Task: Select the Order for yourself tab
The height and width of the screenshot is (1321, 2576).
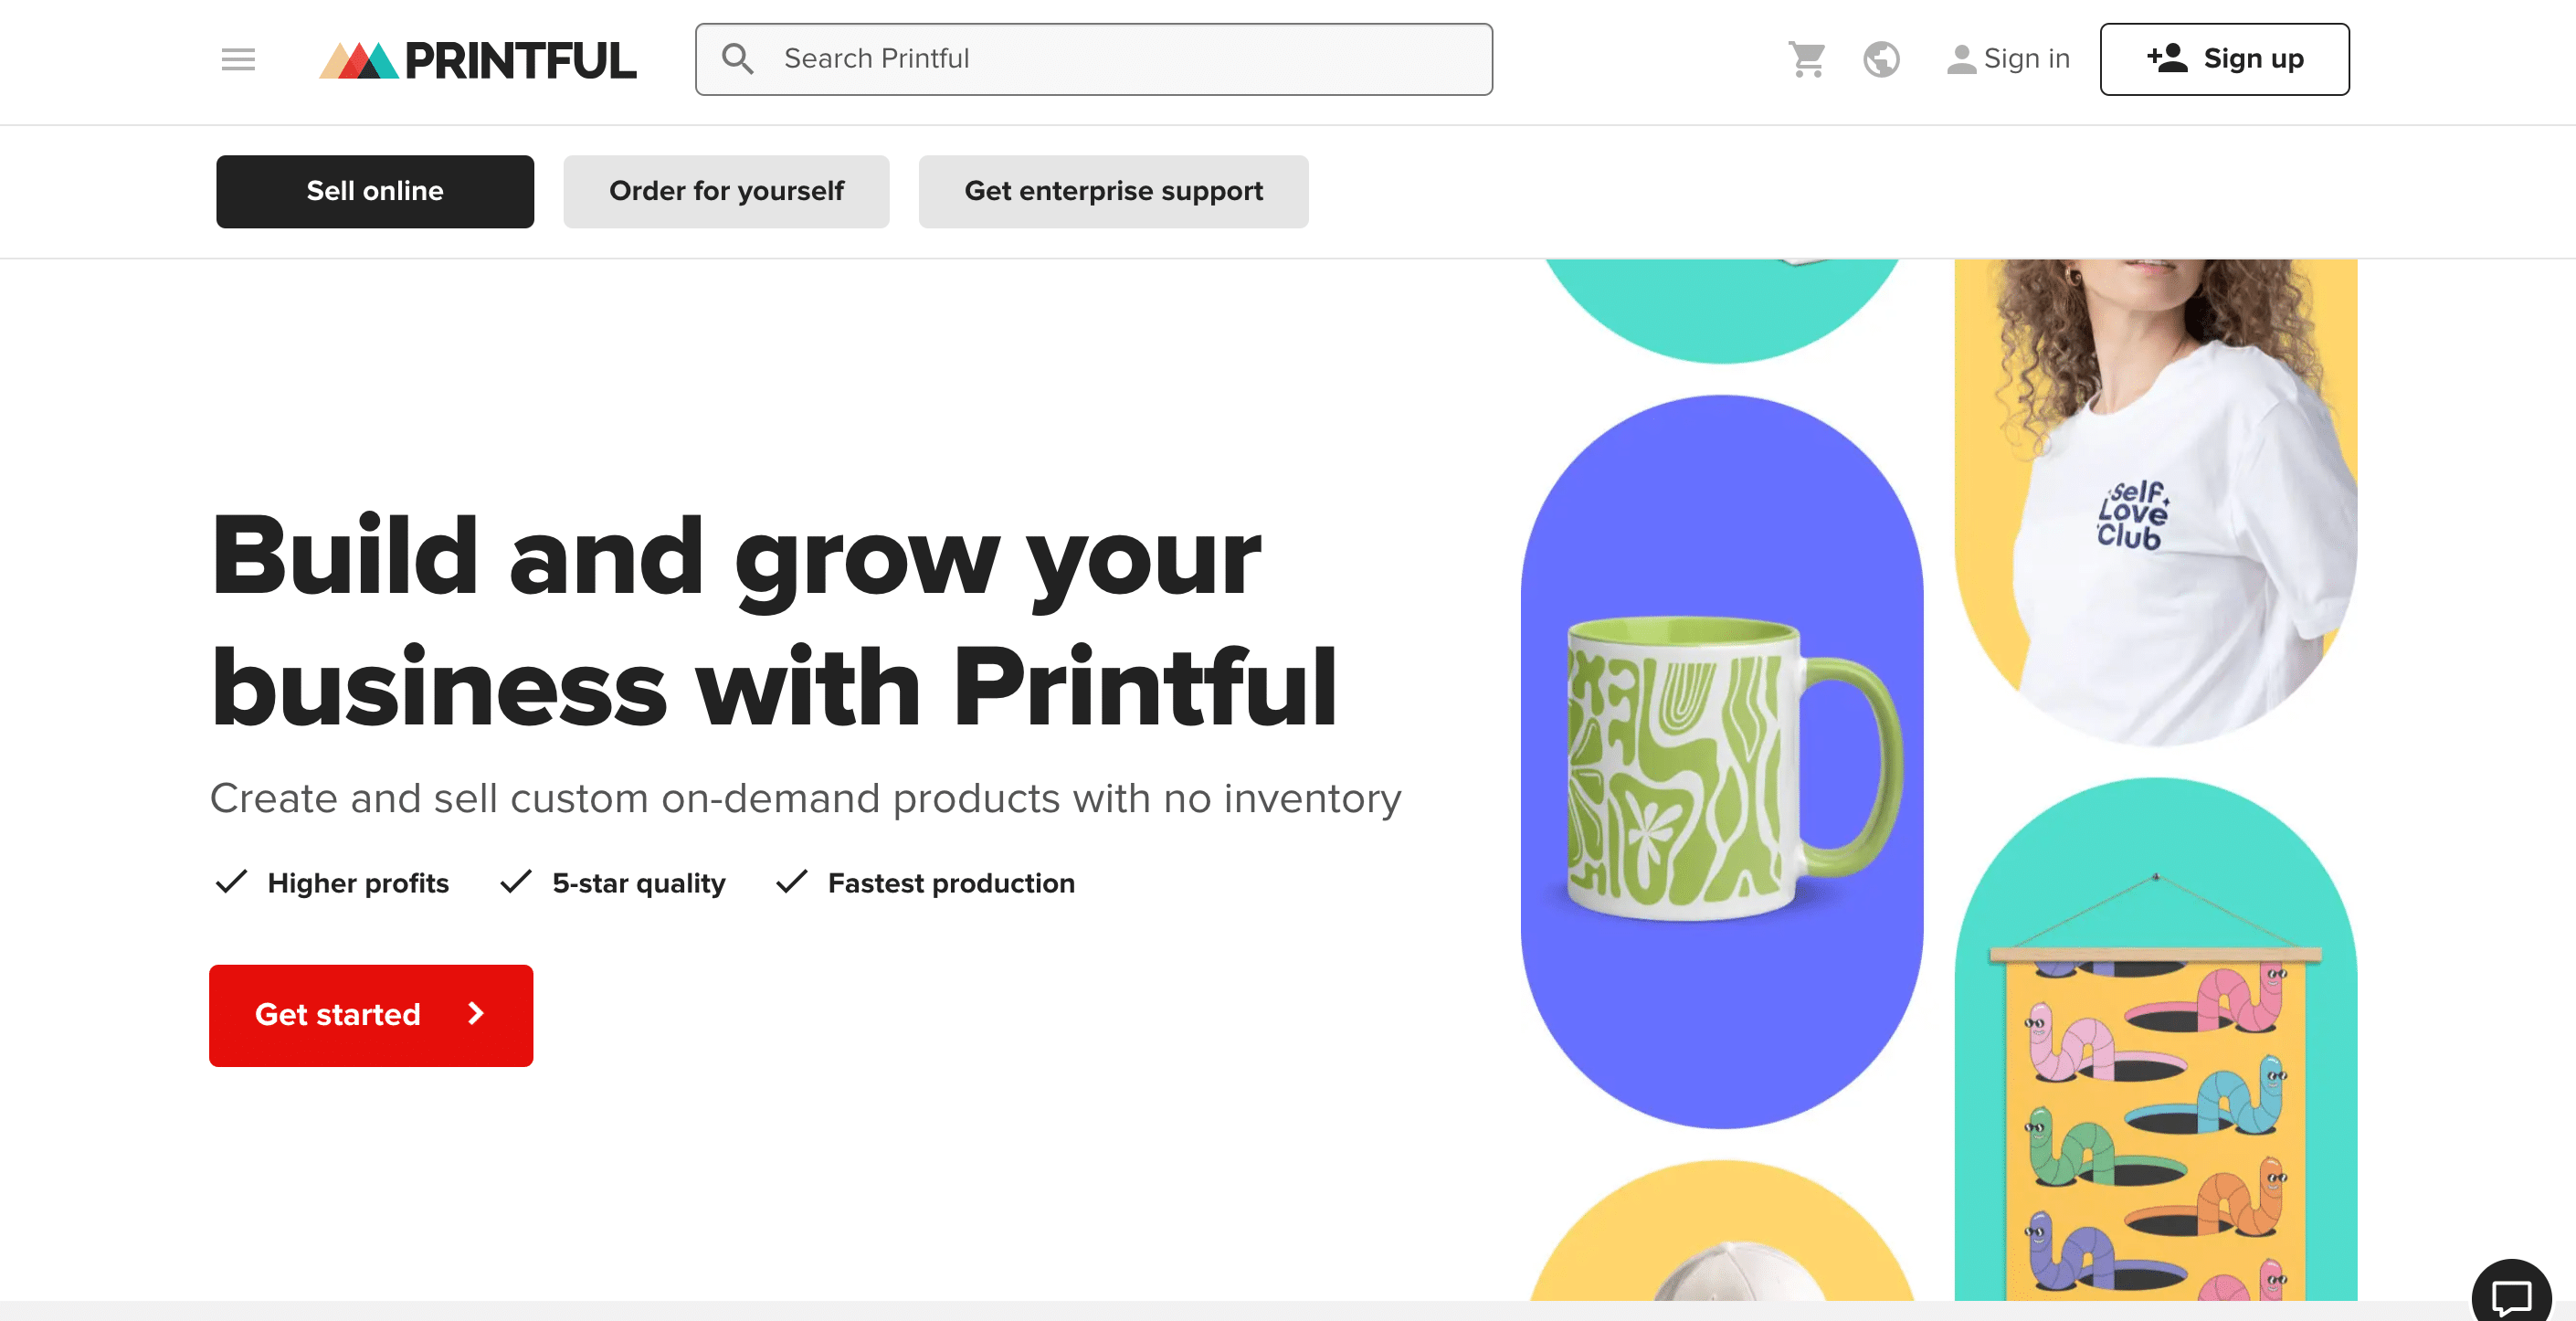Action: (726, 190)
